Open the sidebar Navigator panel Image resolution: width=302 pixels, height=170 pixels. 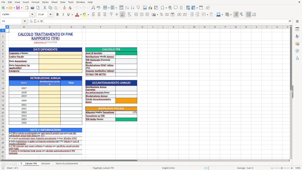pyautogui.click(x=297, y=51)
